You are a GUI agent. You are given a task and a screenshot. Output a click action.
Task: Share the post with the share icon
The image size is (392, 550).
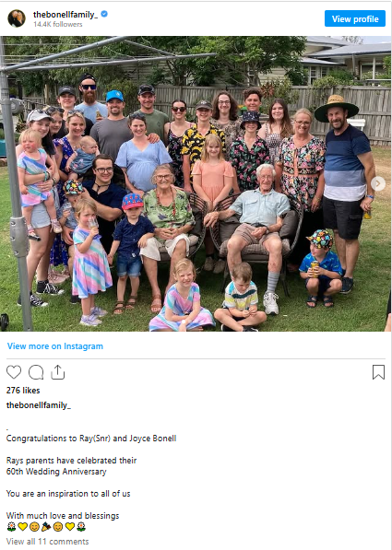(x=57, y=372)
